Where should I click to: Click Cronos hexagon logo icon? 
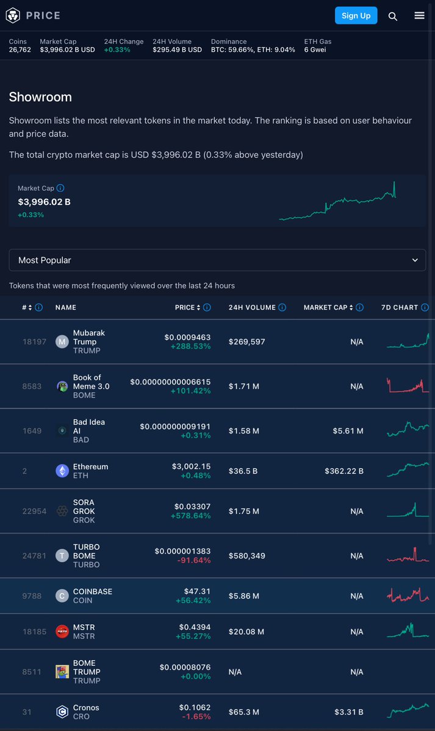pyautogui.click(x=62, y=712)
